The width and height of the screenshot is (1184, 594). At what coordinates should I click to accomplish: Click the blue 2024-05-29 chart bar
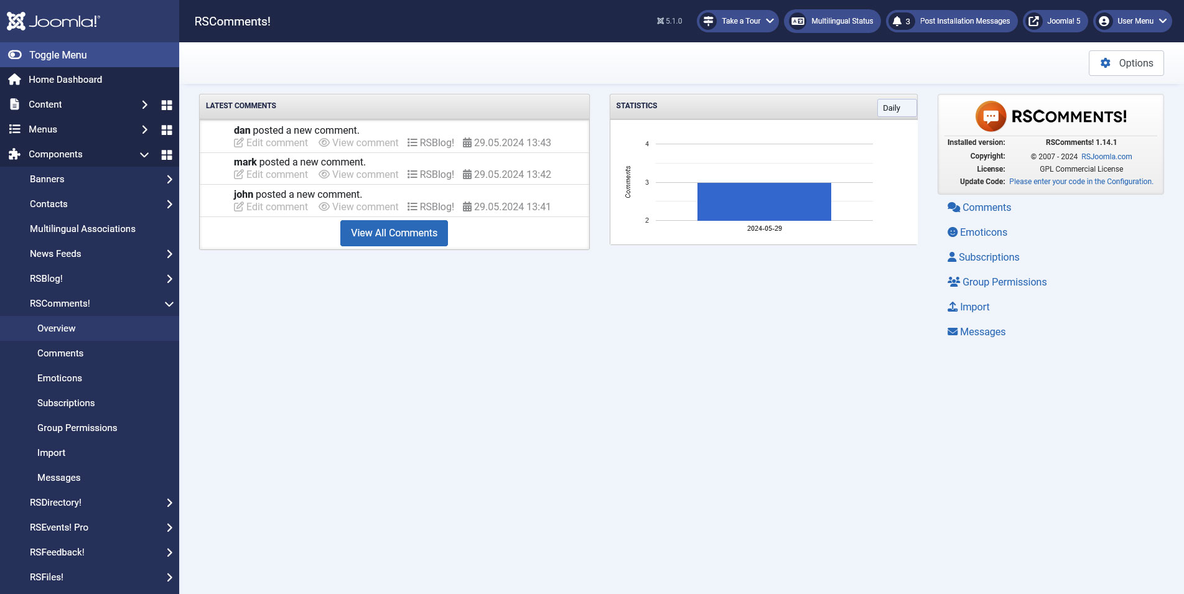764,202
